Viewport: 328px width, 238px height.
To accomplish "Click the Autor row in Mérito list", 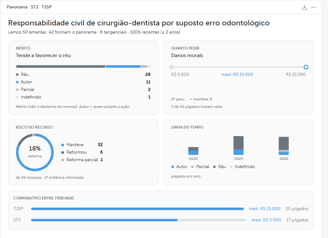I will [x=83, y=82].
